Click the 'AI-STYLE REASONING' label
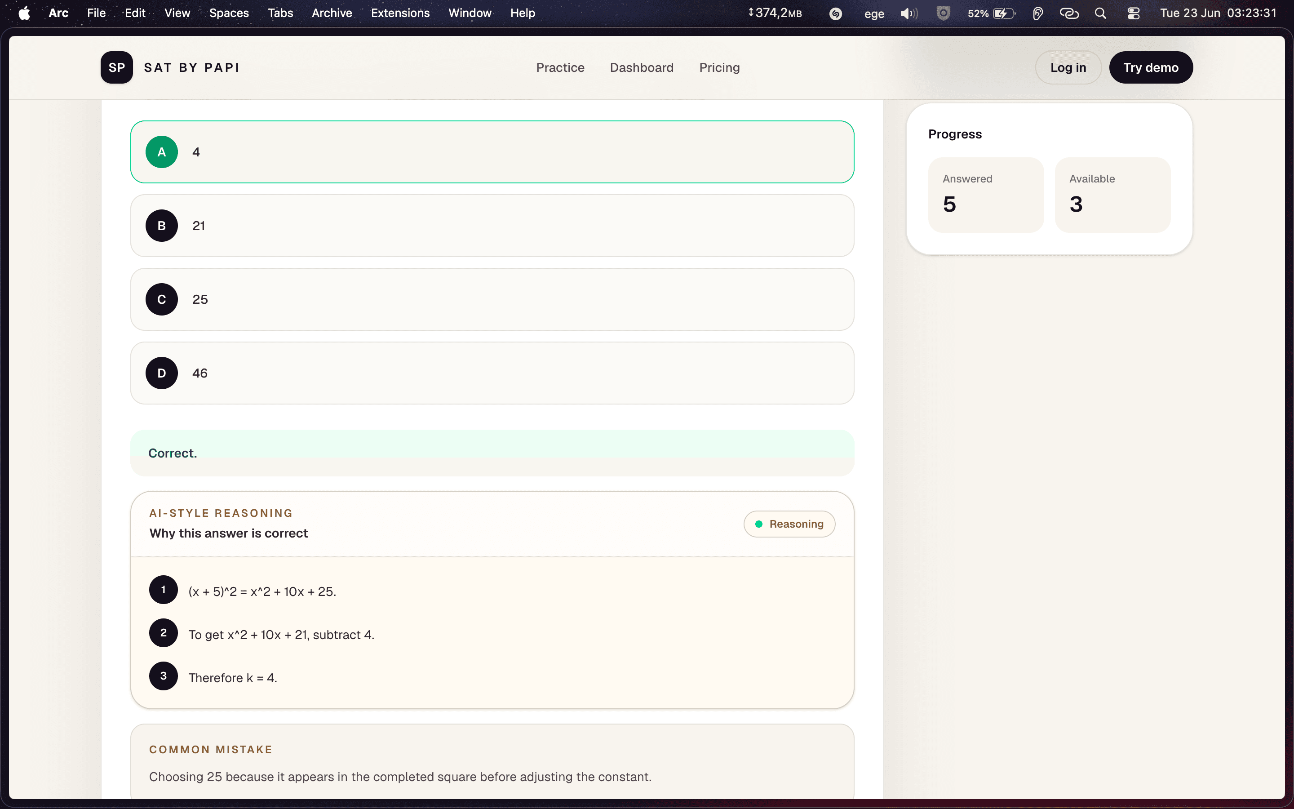1294x809 pixels. click(221, 513)
